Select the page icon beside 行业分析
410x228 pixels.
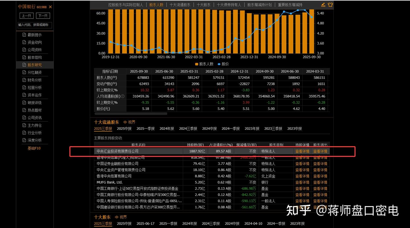point(24,133)
